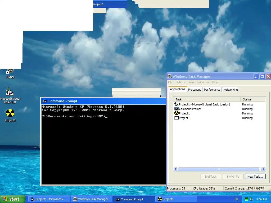Minimize the Windows Task Manager window

pyautogui.click(x=256, y=76)
